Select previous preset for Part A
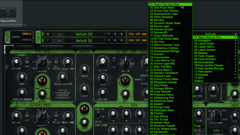This screenshot has height=135, width=240. tap(115, 34)
